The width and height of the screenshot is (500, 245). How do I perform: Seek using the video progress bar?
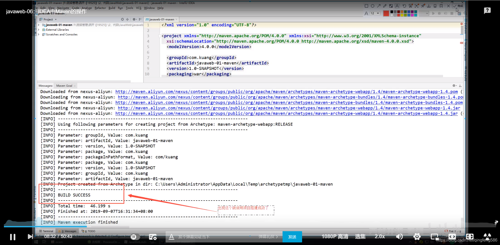(x=250, y=227)
